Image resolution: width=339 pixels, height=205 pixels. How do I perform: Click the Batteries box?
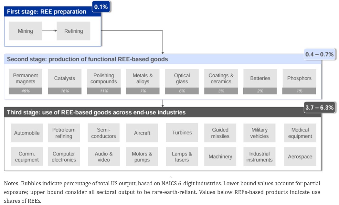point(260,78)
